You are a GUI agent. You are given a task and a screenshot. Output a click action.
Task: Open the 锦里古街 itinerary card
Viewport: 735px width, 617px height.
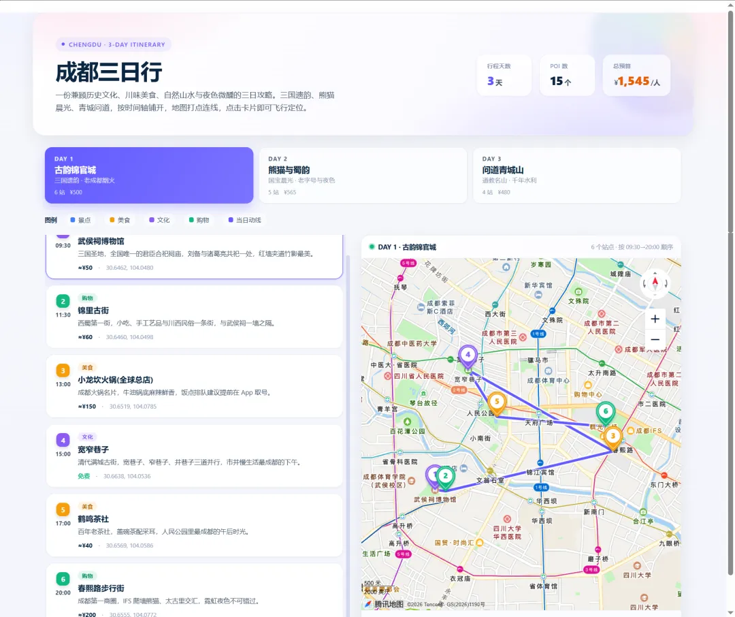[194, 317]
